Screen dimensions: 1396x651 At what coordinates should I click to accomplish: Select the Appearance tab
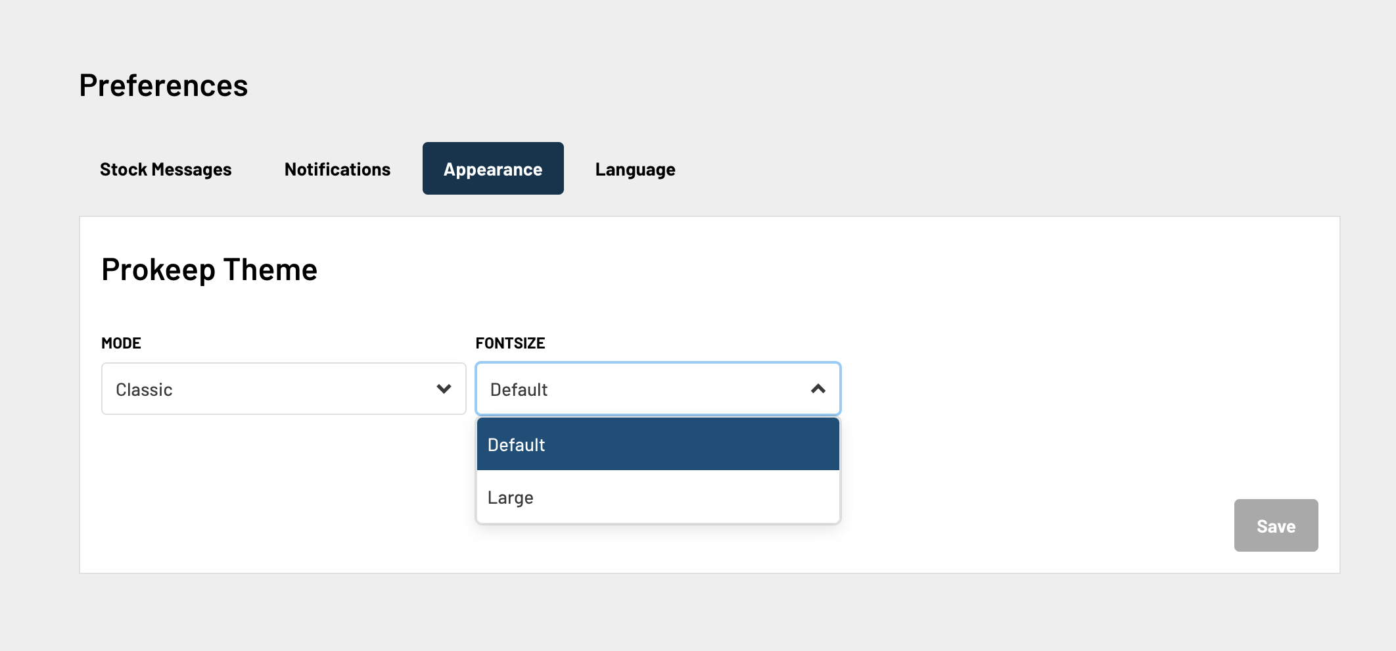(x=493, y=168)
